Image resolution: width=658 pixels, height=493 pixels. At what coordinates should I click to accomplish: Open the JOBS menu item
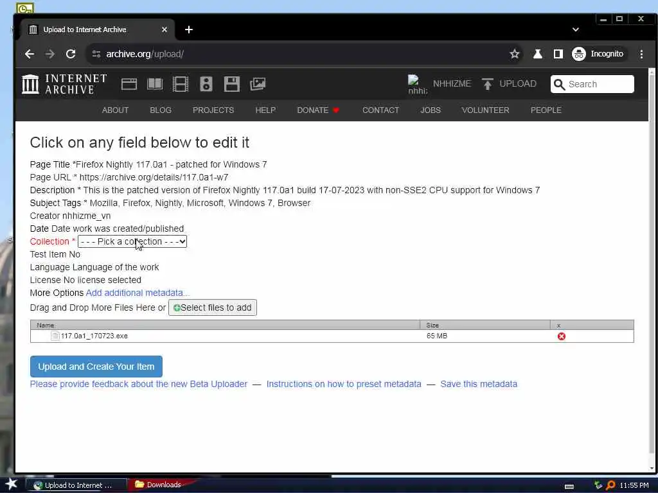pos(431,110)
